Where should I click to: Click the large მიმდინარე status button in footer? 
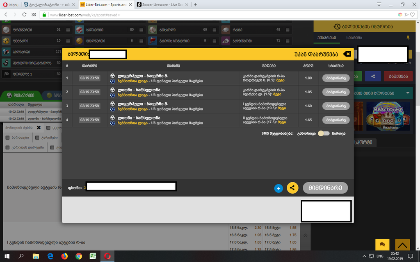click(x=325, y=187)
